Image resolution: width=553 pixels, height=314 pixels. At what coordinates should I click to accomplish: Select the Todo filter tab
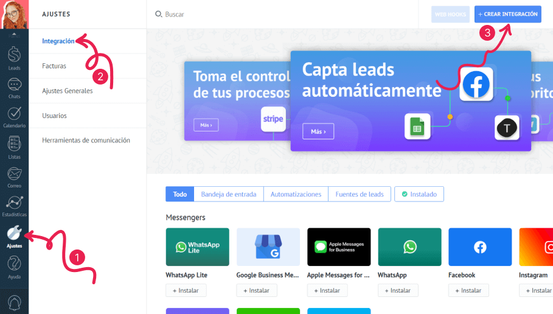[180, 194]
